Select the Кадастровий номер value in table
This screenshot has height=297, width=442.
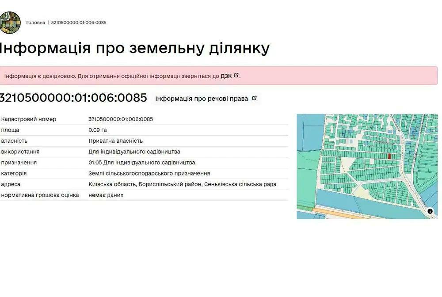121,119
